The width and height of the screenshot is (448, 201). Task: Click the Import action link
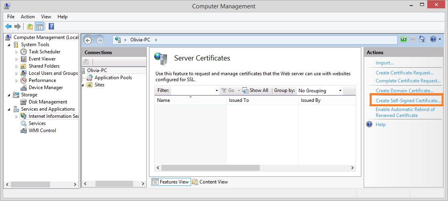click(x=384, y=63)
